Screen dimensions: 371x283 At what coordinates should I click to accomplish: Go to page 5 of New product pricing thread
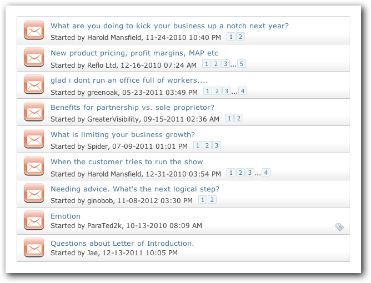coord(242,64)
